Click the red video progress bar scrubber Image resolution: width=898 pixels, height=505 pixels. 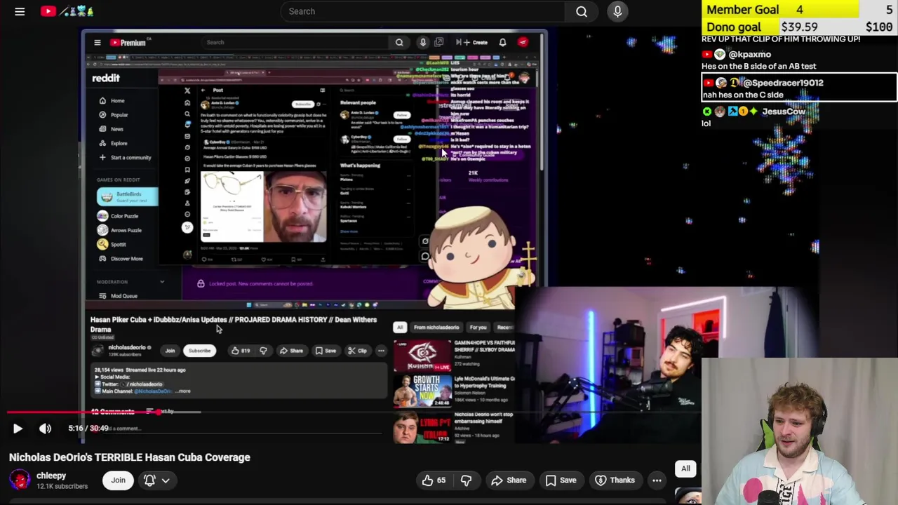point(160,412)
